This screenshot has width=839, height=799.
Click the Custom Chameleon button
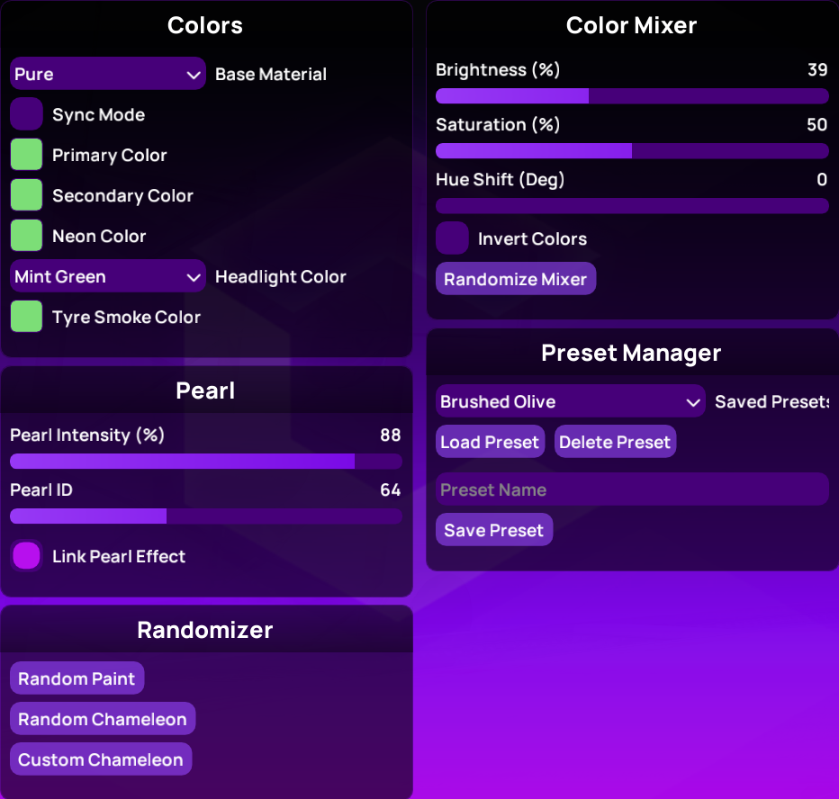(x=101, y=759)
